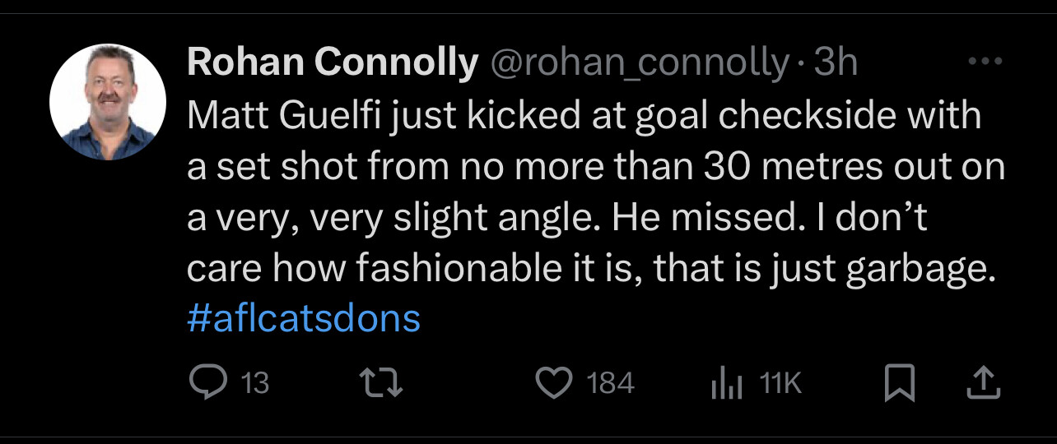1057x444 pixels.
Task: Click the 3h timestamp of the tweet
Action: pyautogui.click(x=835, y=63)
